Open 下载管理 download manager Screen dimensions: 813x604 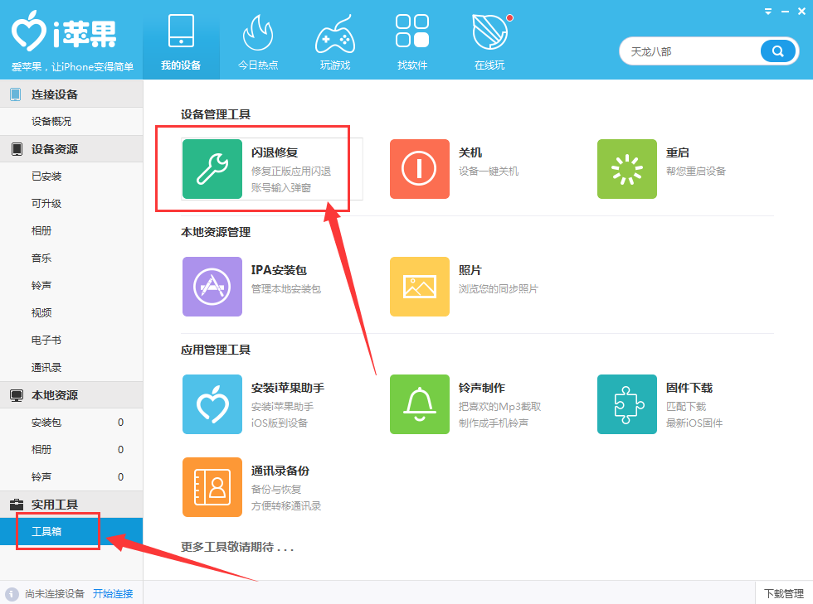tap(783, 593)
